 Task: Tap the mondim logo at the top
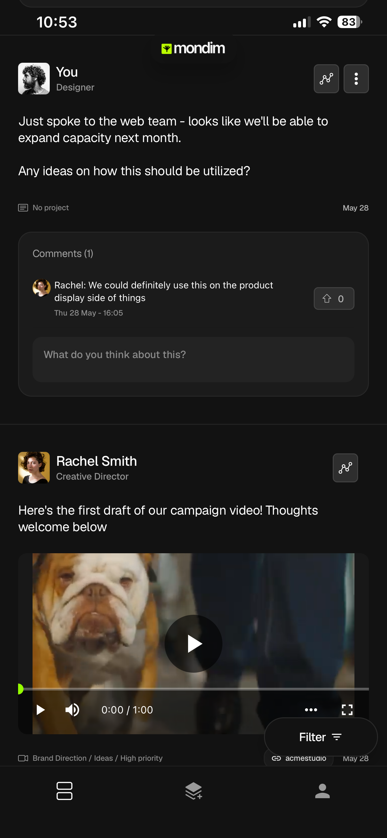[x=193, y=48]
